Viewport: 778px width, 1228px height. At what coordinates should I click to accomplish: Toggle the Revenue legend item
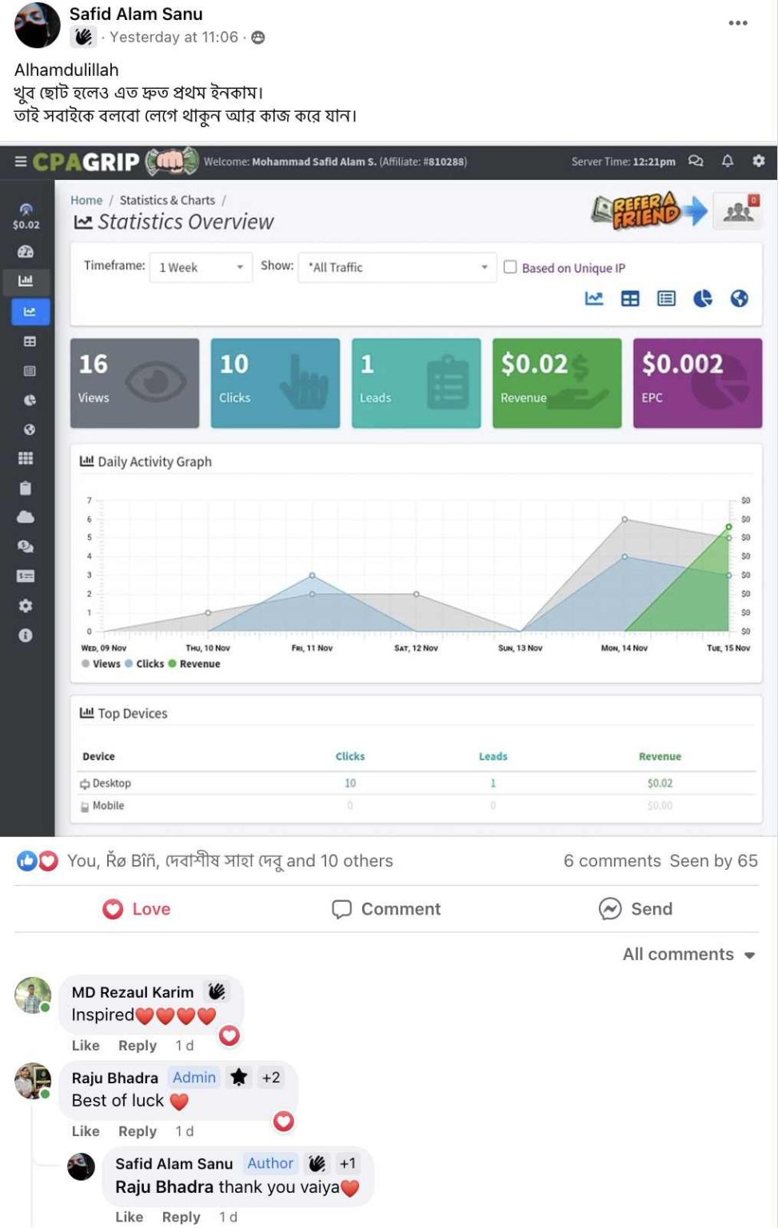(x=194, y=664)
